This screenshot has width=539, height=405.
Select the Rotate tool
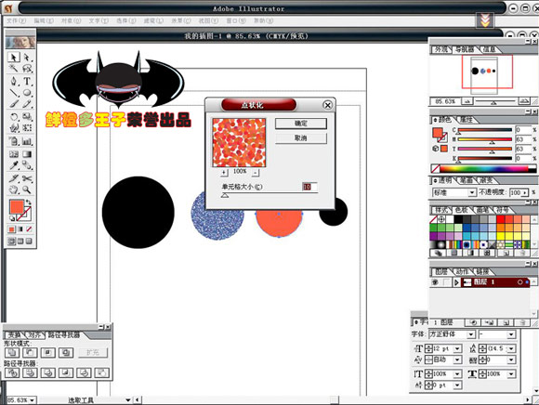point(14,117)
